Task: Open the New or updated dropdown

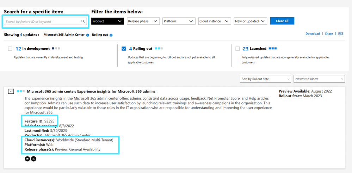Action: (x=250, y=21)
